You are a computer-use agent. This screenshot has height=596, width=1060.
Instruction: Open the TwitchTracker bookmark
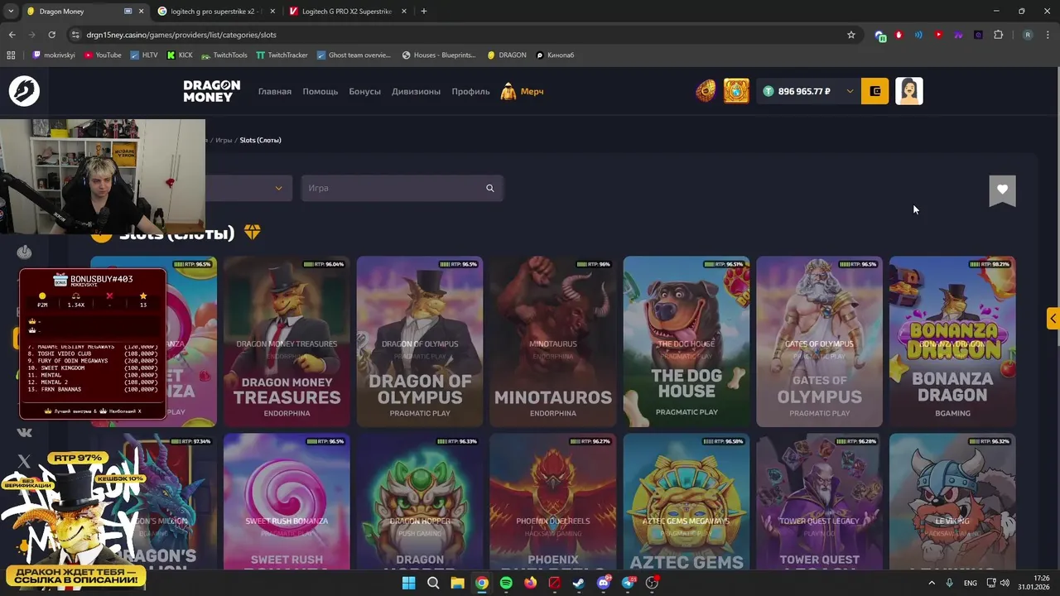click(282, 55)
